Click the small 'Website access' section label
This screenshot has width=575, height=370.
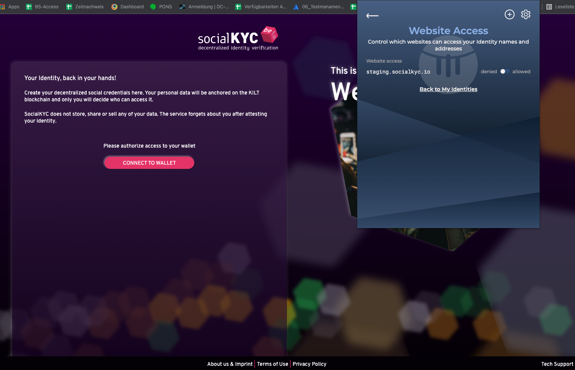point(384,61)
